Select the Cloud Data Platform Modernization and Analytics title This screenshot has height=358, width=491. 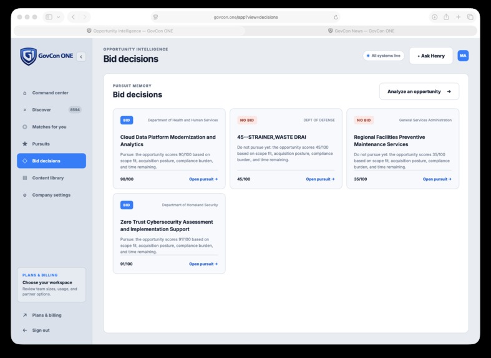point(168,141)
